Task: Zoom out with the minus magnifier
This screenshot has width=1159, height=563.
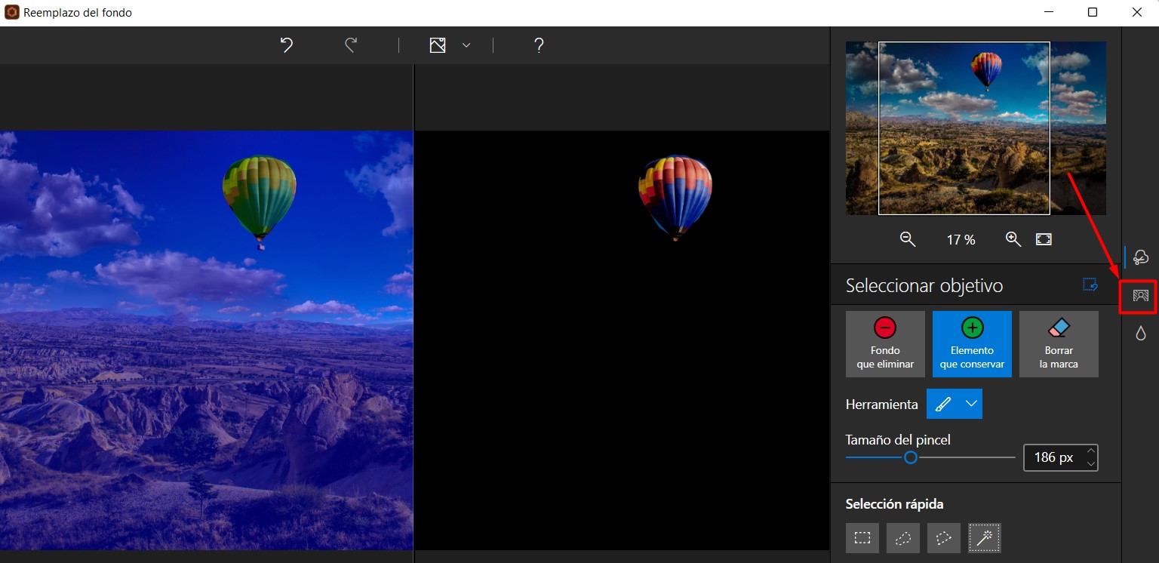Action: coord(908,239)
